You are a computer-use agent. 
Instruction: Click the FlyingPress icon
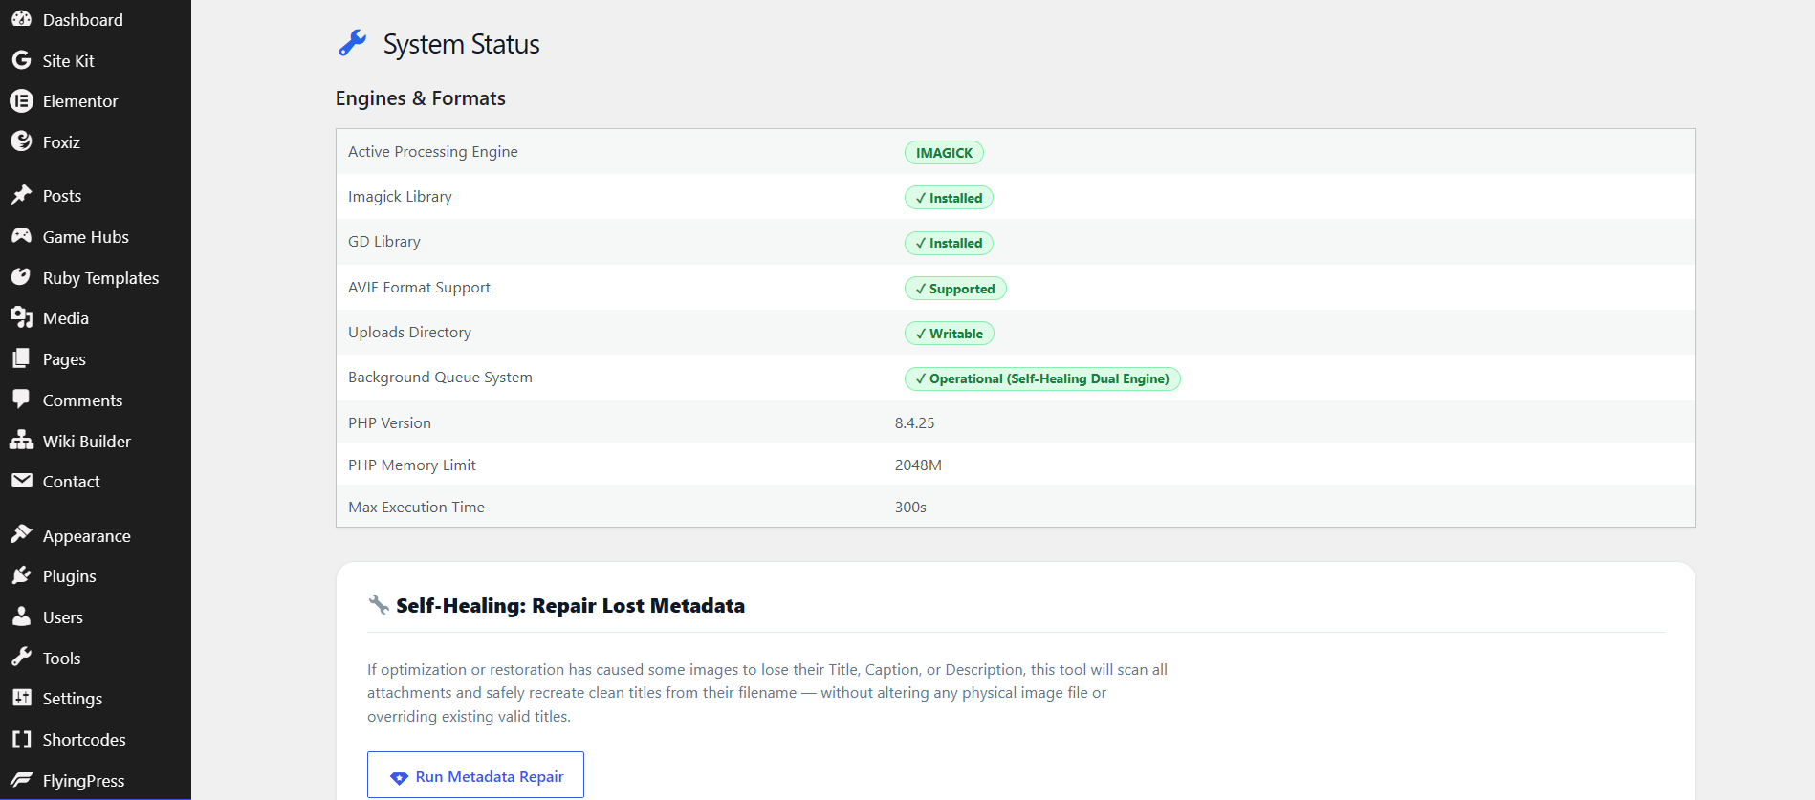click(21, 780)
